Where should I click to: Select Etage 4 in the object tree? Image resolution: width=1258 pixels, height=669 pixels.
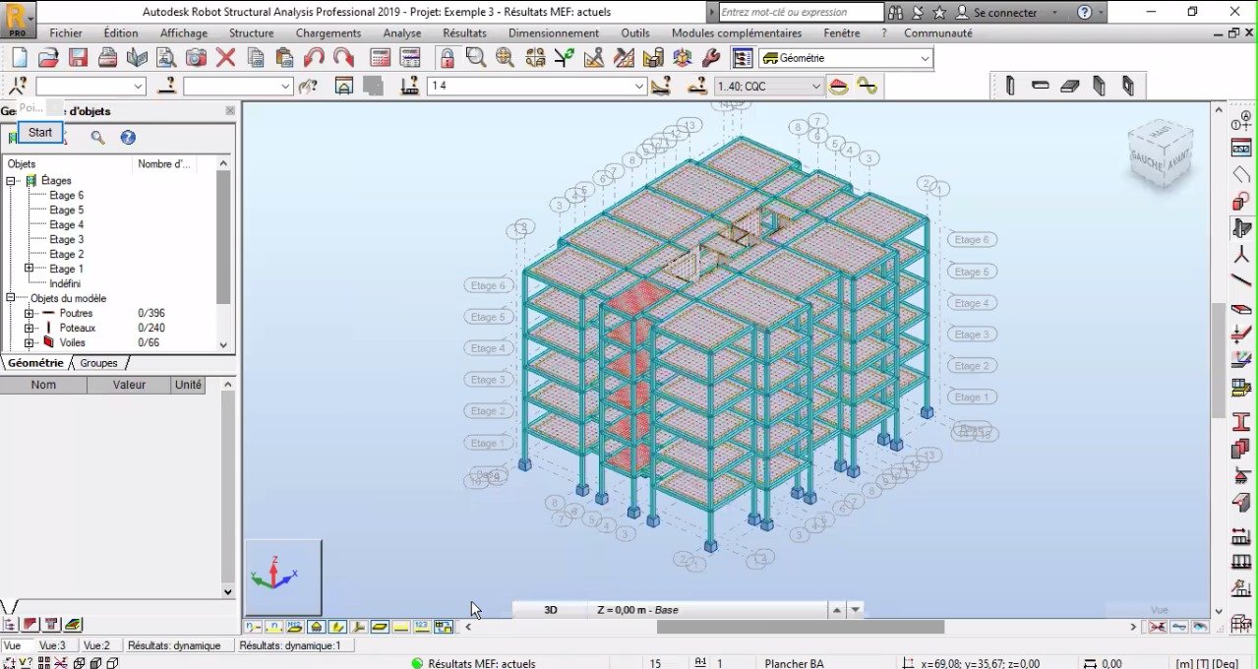67,225
